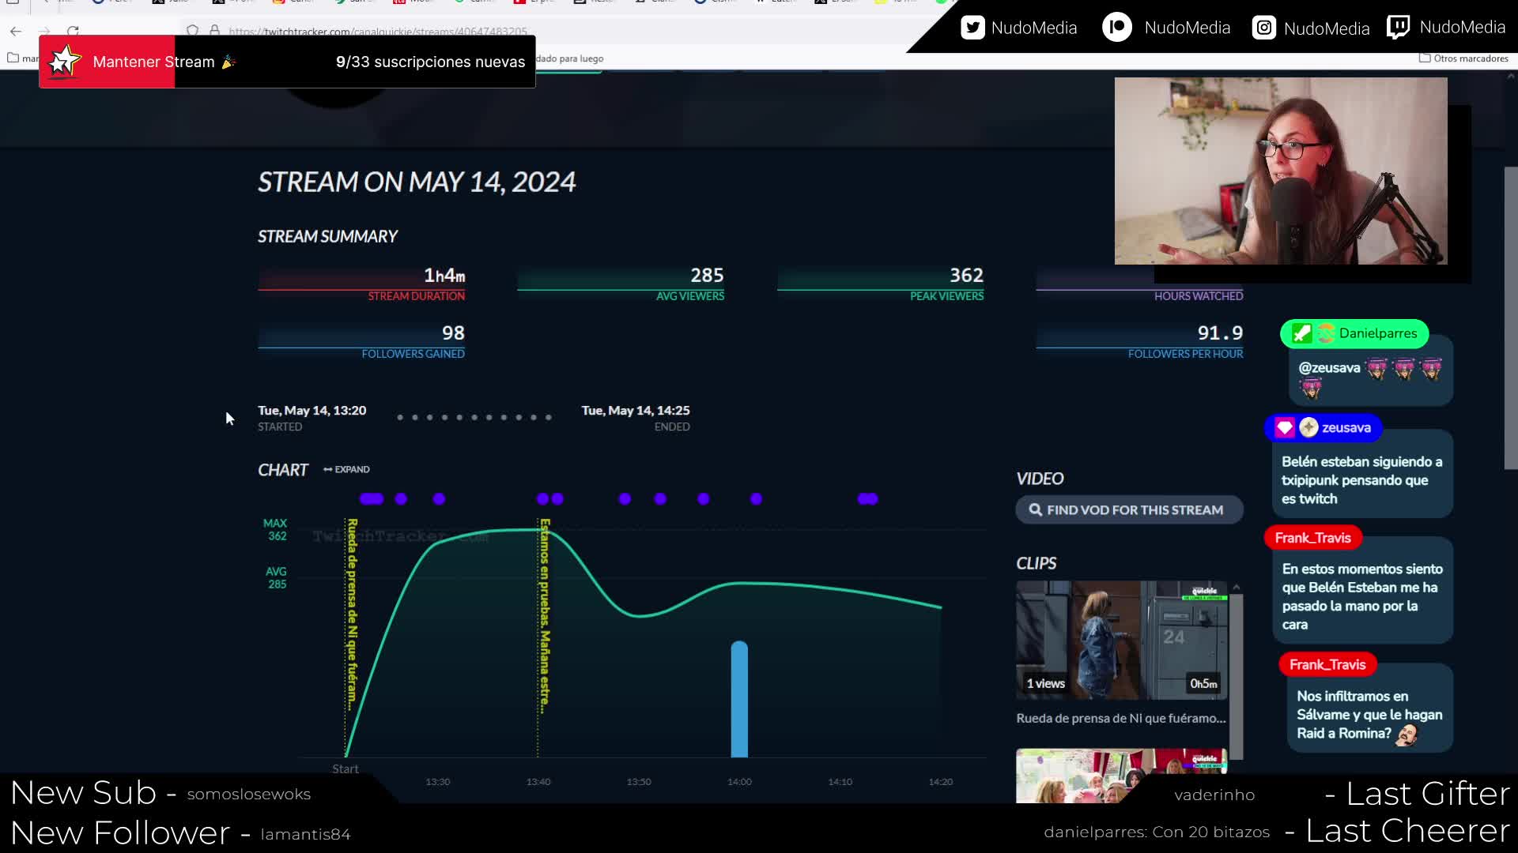Click the Twitch icon beside NudoMedia
Viewport: 1518px width, 853px height.
point(1398,28)
